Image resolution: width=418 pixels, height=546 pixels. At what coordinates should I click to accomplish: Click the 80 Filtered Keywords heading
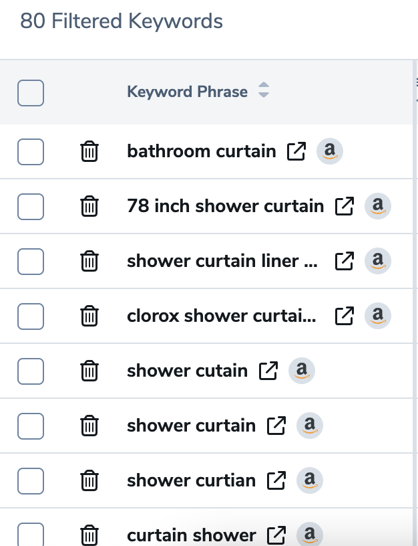[122, 21]
